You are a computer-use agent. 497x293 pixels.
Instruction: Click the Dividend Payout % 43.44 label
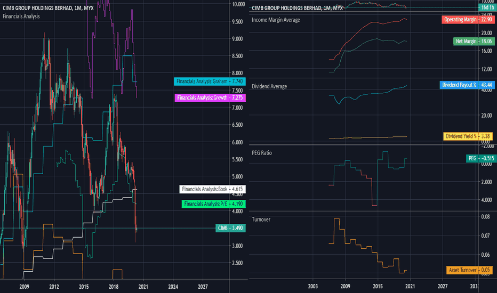click(467, 85)
